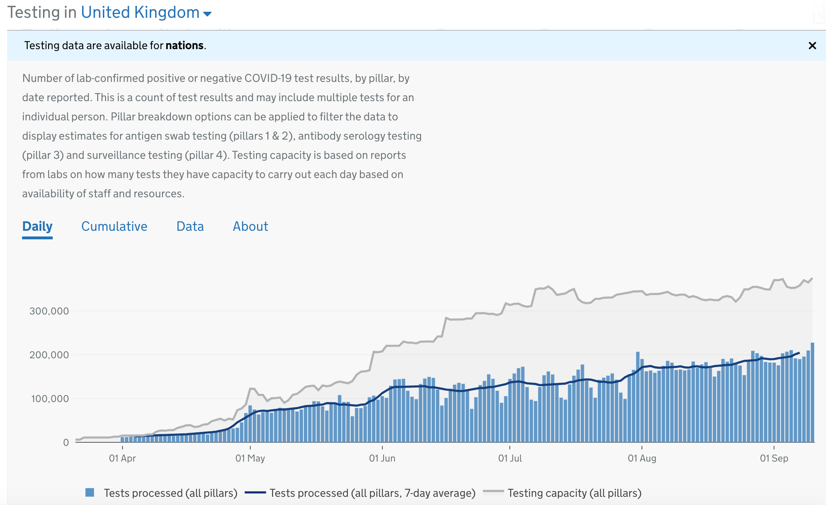
Task: Click the 200,000 y-axis label
Action: click(x=49, y=355)
